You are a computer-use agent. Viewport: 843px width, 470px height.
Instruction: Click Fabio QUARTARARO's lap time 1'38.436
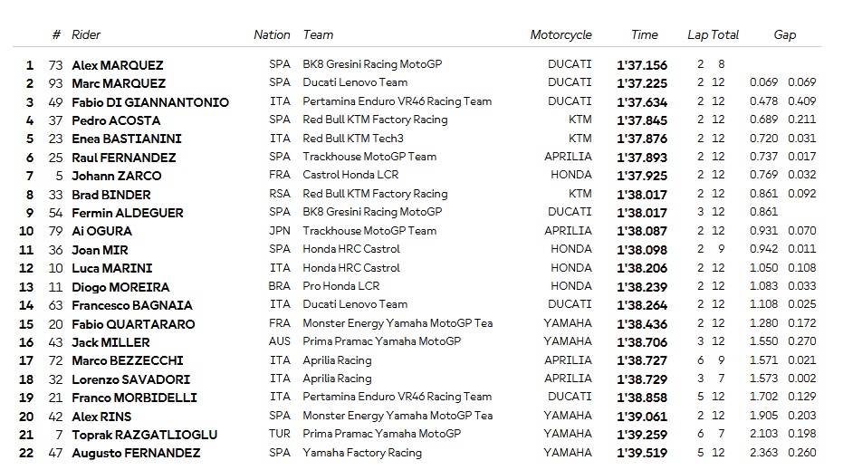[x=642, y=324]
